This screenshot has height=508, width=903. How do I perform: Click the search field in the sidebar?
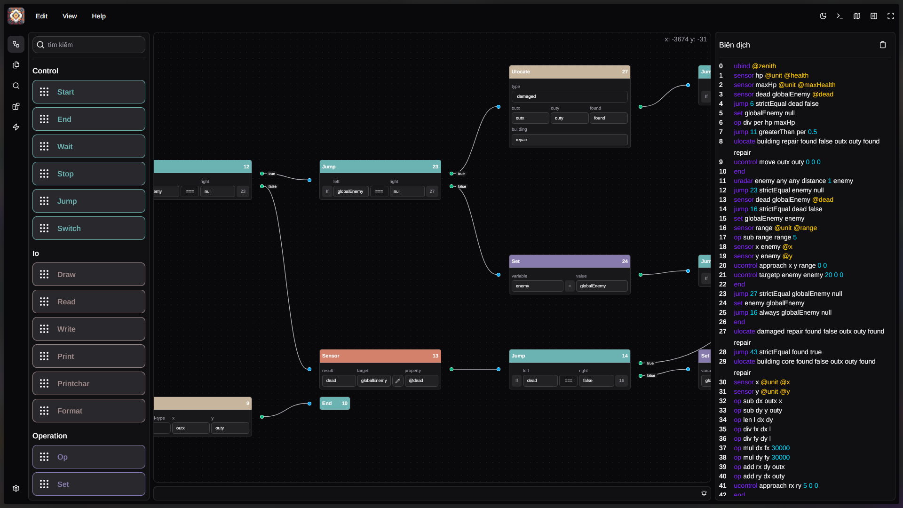(x=88, y=45)
